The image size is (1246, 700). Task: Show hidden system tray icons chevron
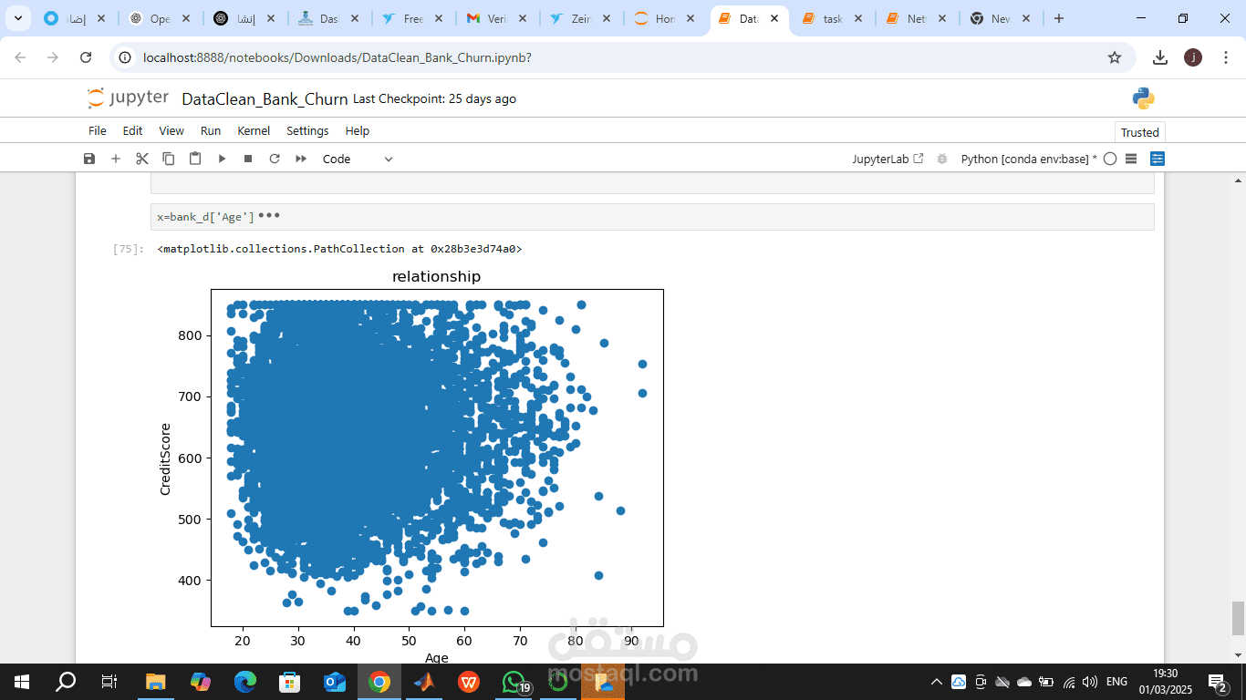tap(937, 682)
